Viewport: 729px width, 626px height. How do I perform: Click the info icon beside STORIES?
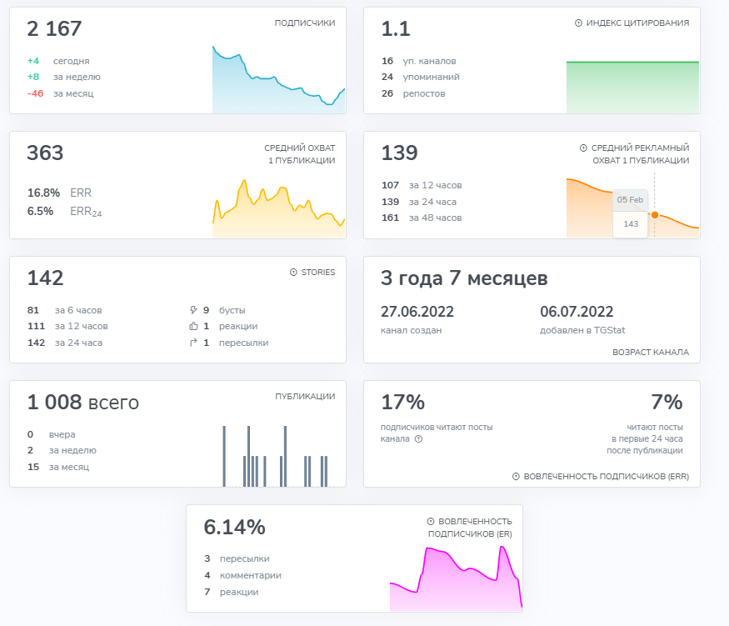[293, 272]
